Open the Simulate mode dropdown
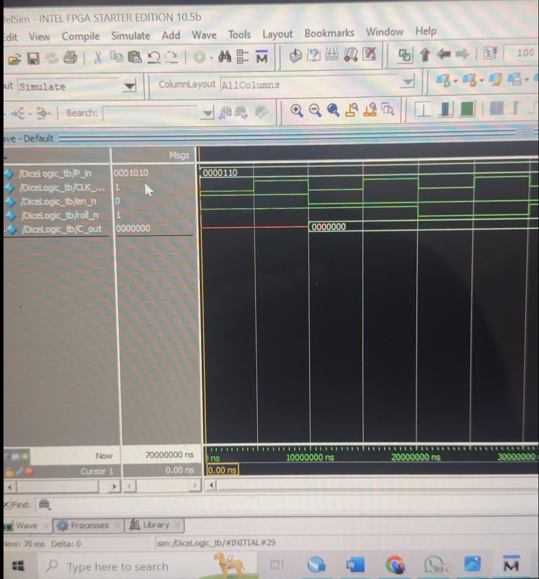The width and height of the screenshot is (539, 579). tap(129, 87)
